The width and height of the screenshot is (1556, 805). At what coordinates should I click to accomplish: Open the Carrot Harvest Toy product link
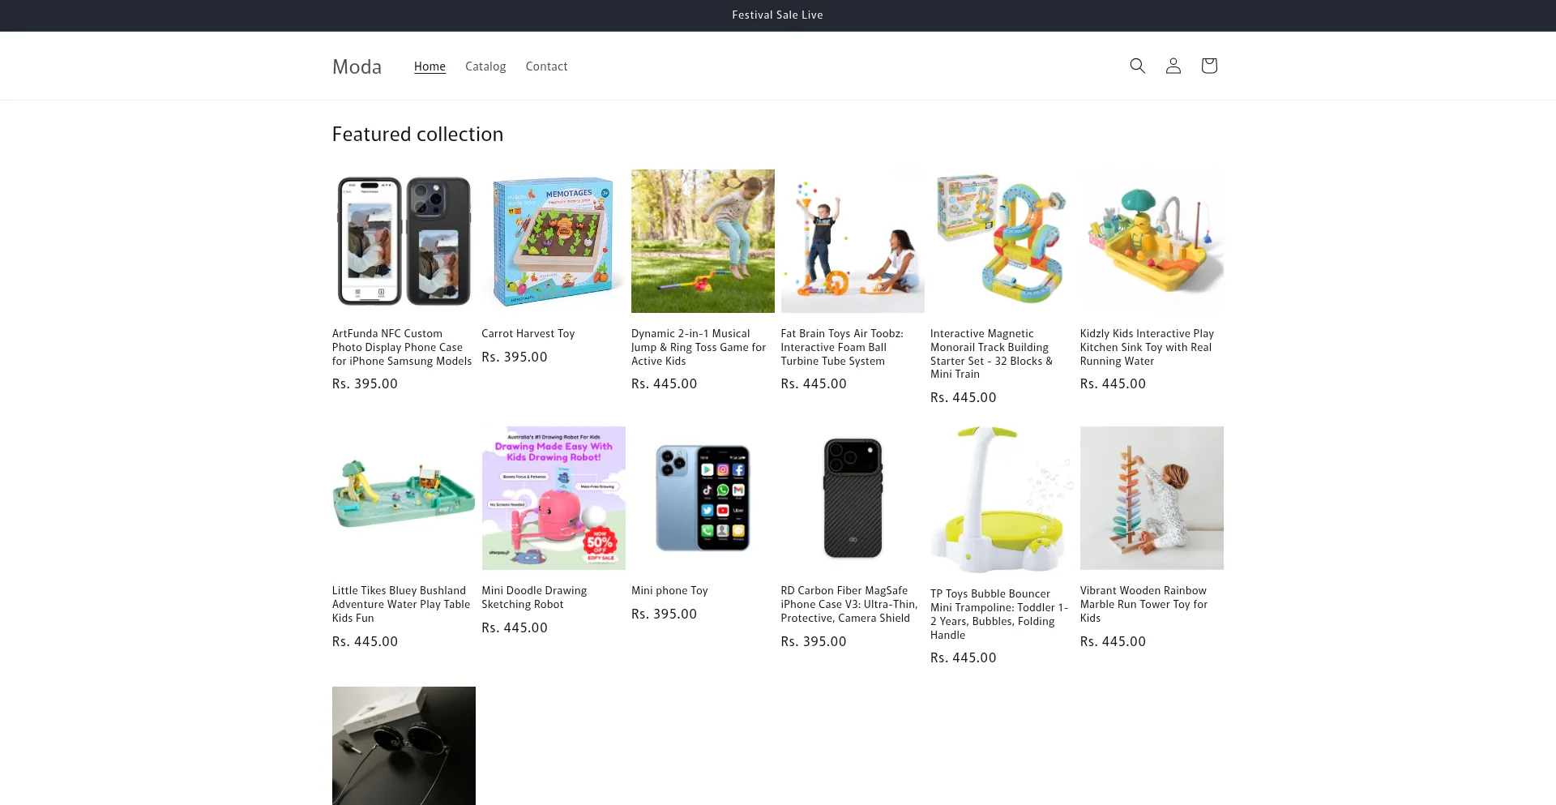(528, 333)
